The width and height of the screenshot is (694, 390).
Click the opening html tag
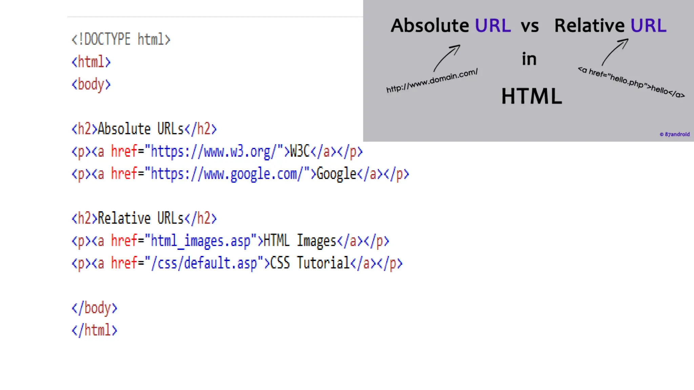(x=91, y=62)
